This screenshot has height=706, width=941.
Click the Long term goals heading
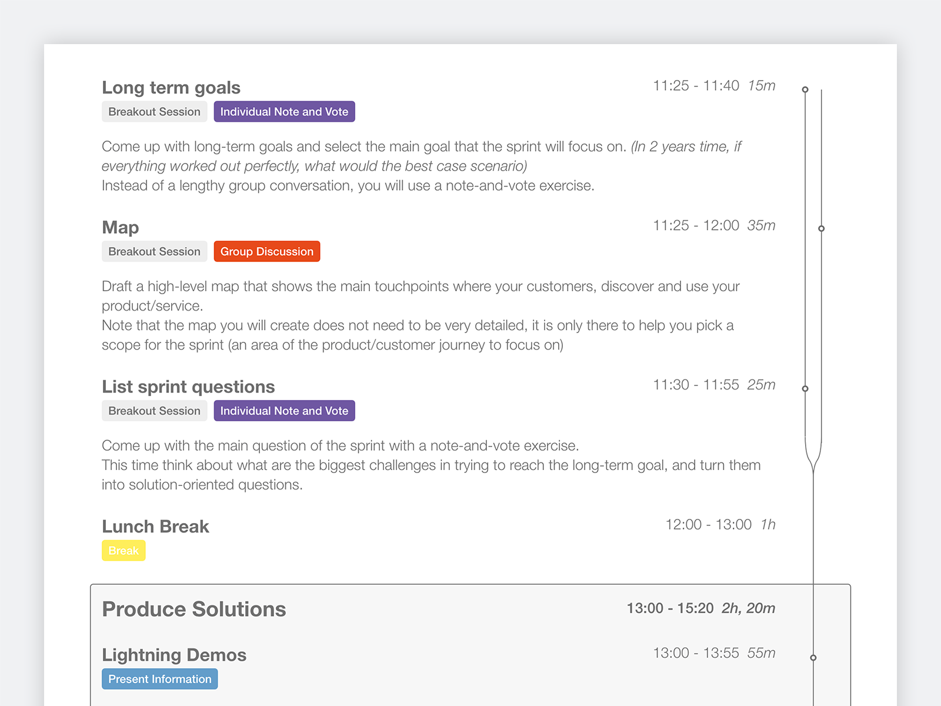point(171,88)
